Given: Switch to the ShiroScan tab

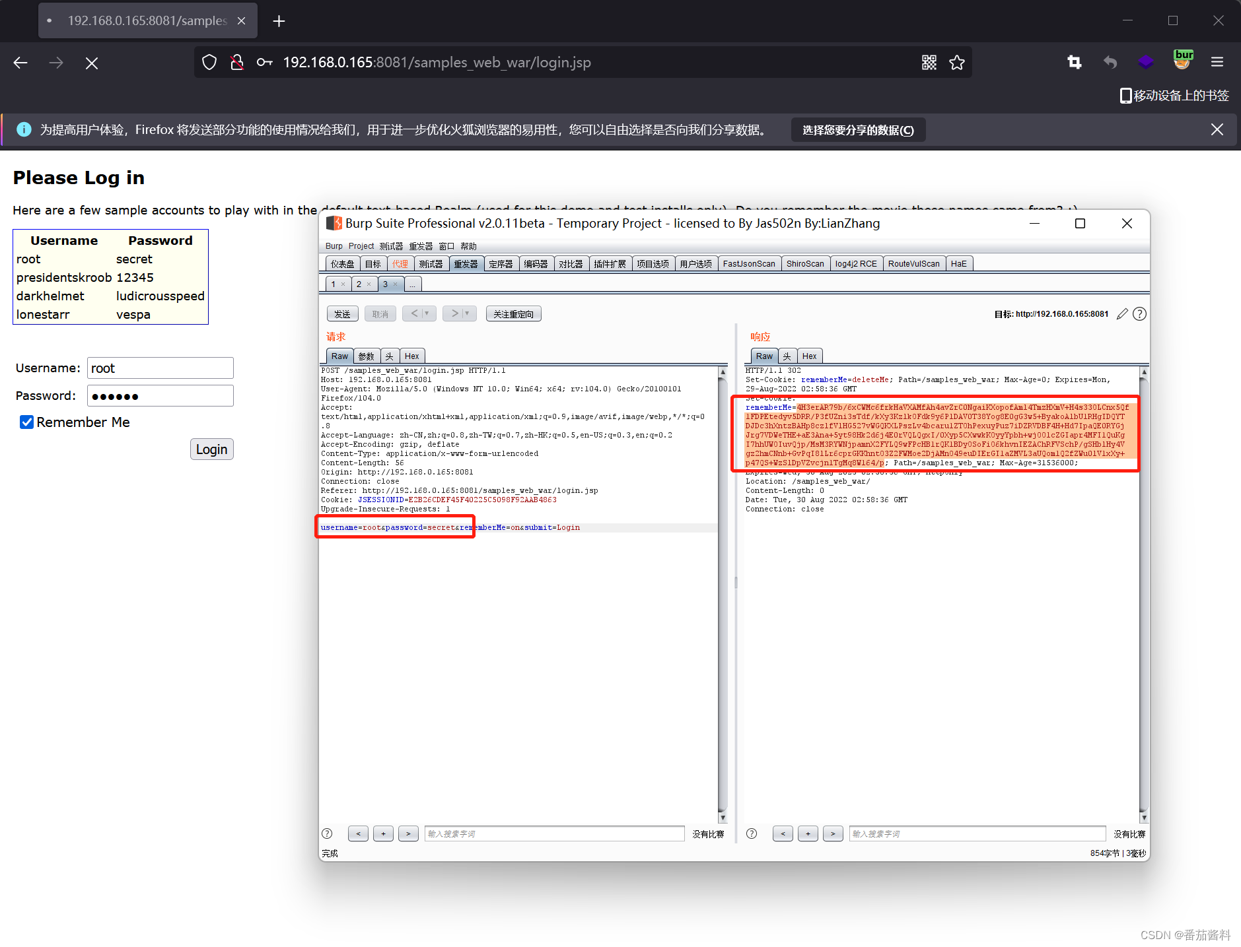Looking at the screenshot, I should pos(805,264).
